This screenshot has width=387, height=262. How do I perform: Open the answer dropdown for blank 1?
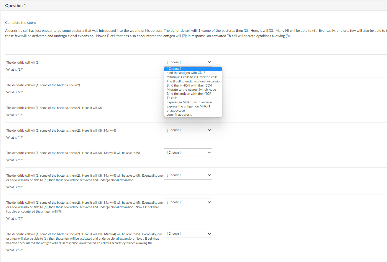coord(188,62)
